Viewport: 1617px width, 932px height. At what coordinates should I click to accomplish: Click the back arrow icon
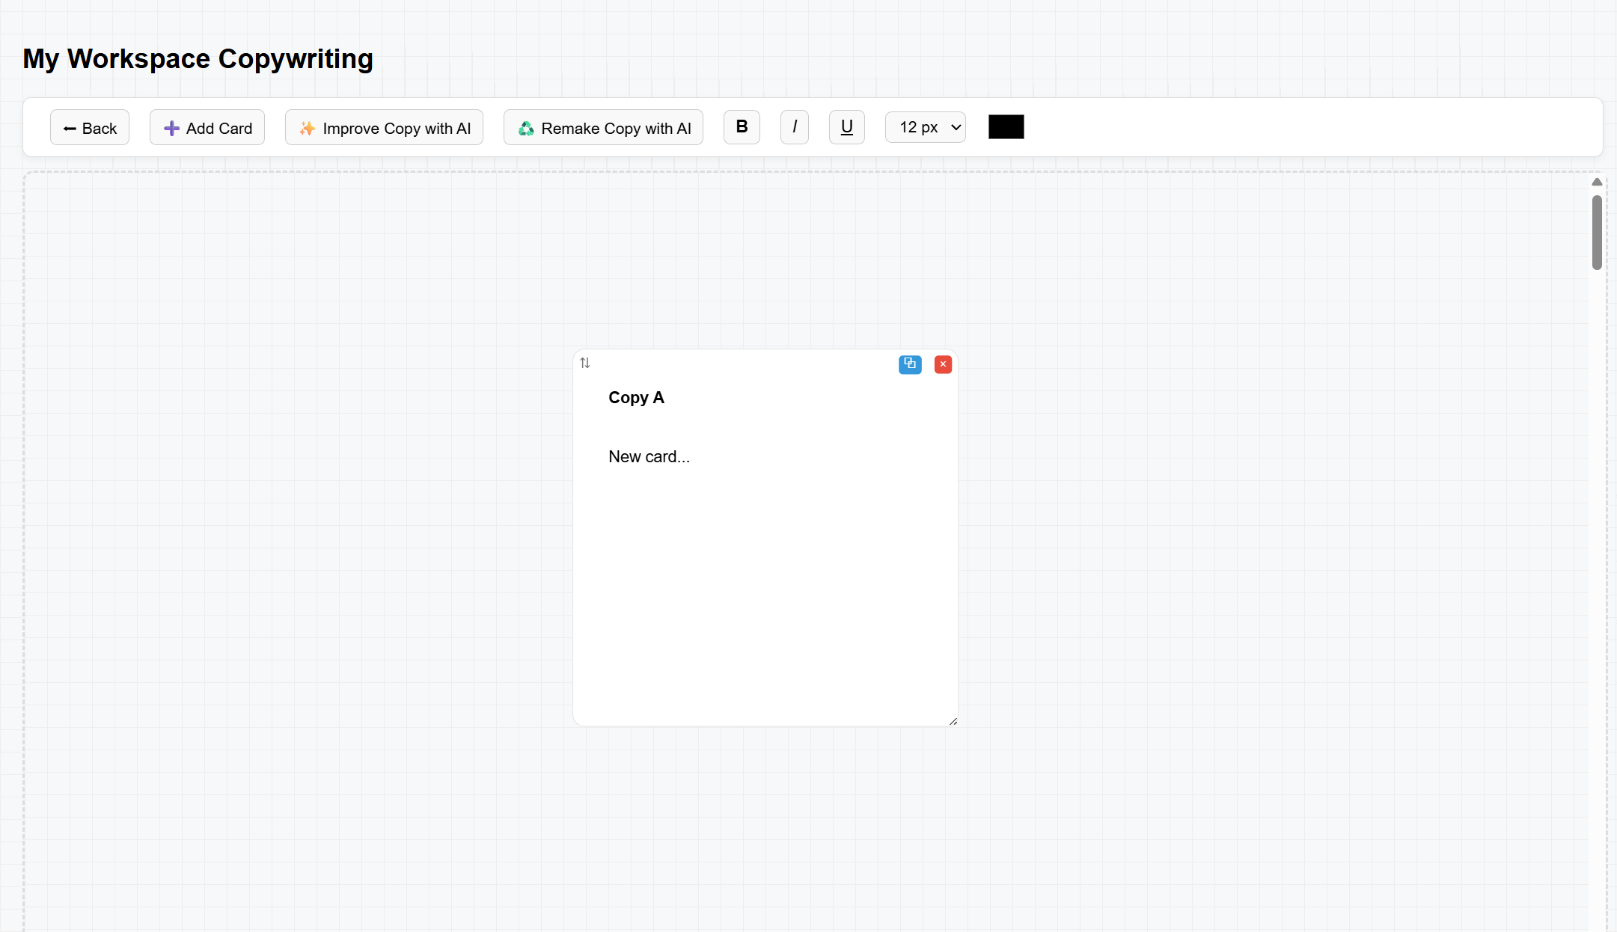(x=70, y=127)
